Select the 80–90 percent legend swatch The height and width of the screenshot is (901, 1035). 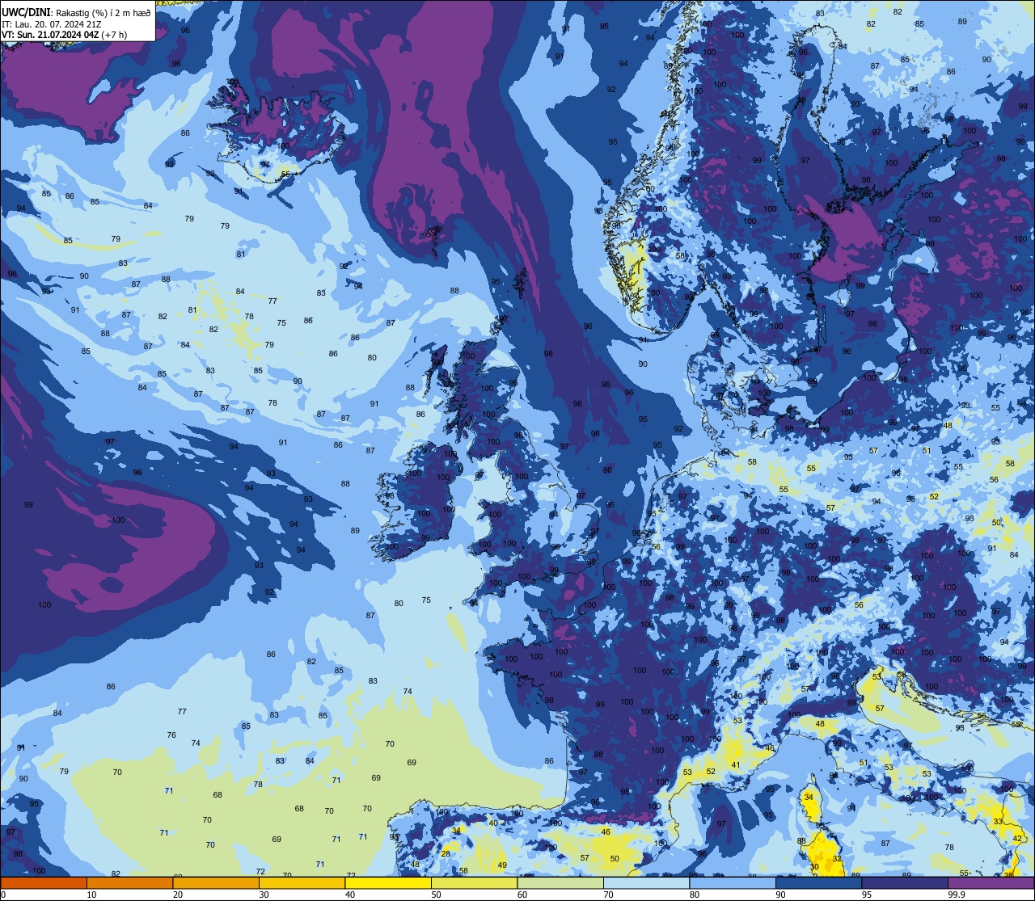coord(733,883)
